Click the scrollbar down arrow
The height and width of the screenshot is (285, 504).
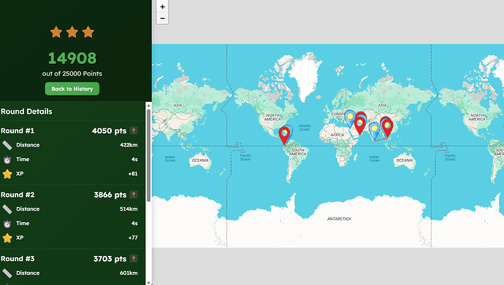pyautogui.click(x=148, y=283)
